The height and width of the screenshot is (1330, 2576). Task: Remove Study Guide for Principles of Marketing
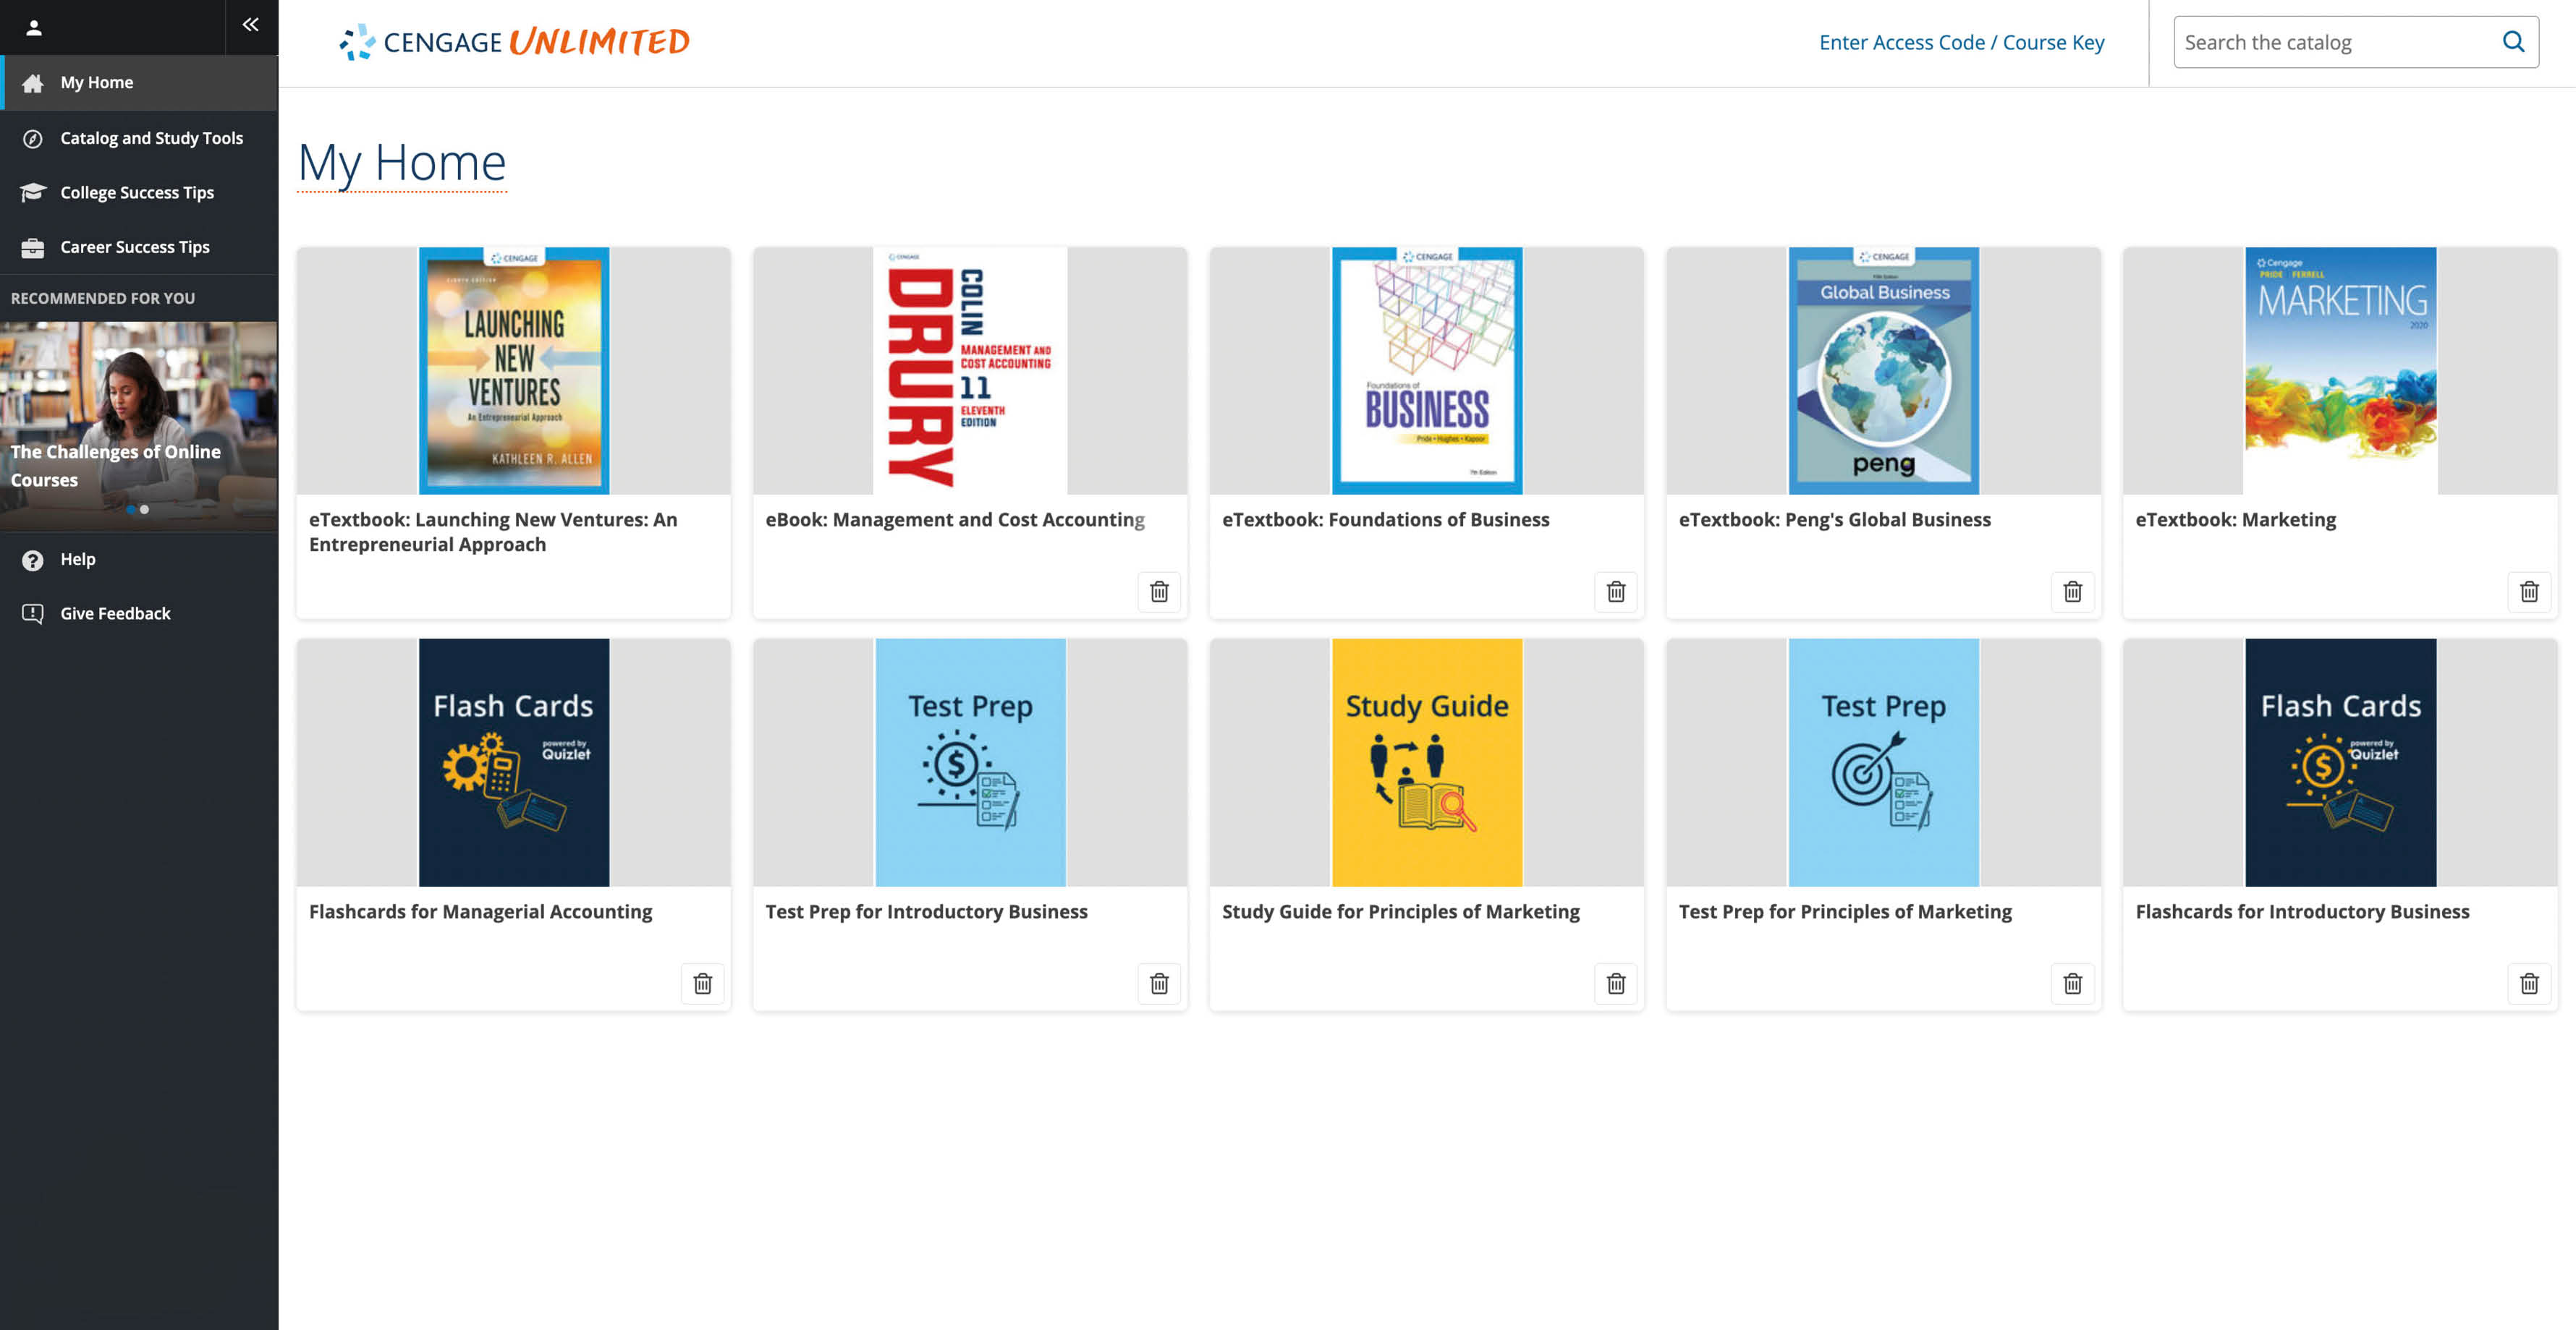coord(1616,984)
